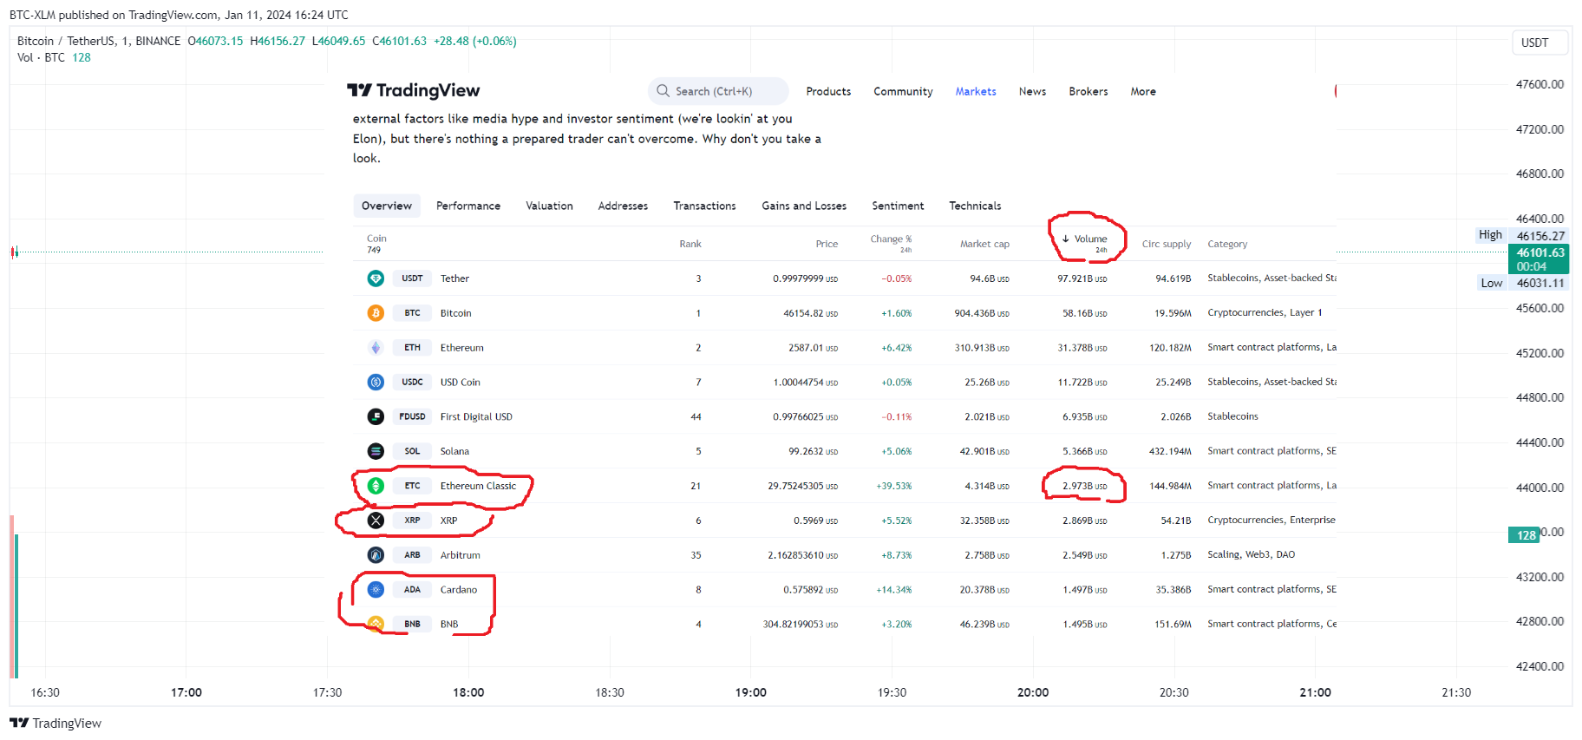The height and width of the screenshot is (740, 1582).
Task: Click the orange Bitcoin coin icon
Action: point(376,313)
